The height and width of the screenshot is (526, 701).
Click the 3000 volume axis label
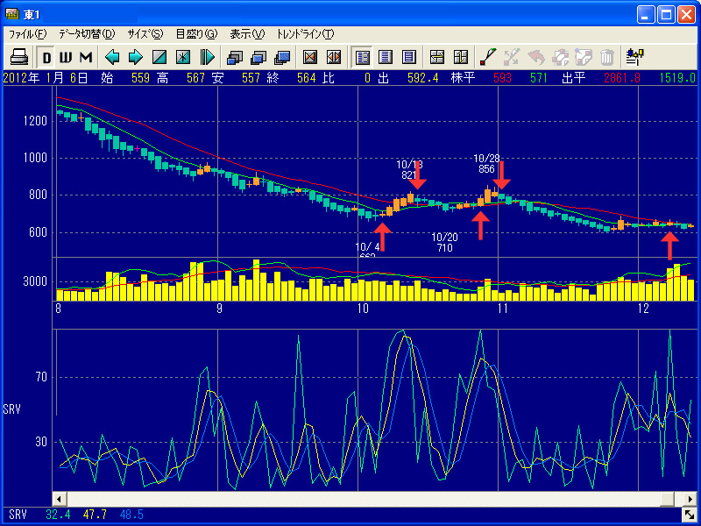point(35,281)
